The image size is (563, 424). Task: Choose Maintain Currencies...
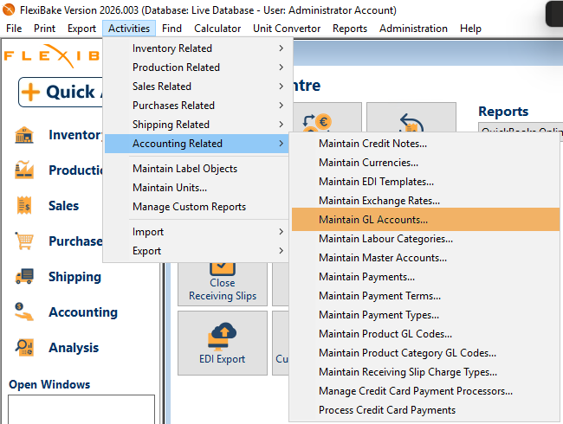coord(425,163)
